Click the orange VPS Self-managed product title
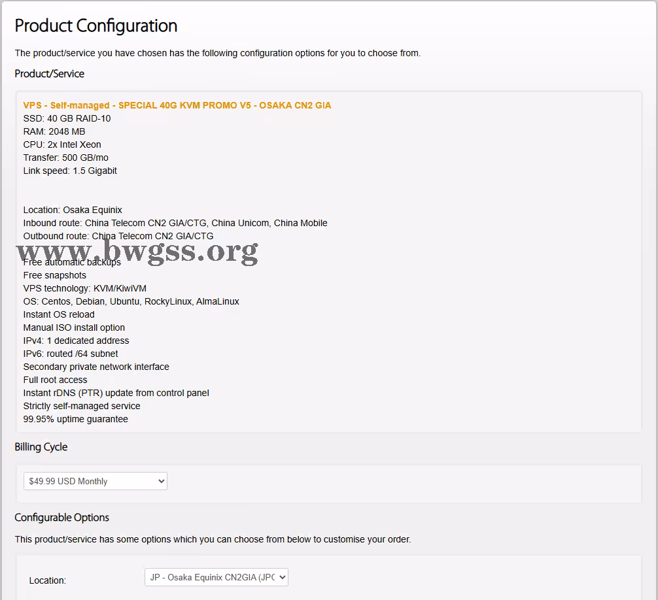This screenshot has height=600, width=658. point(177,105)
